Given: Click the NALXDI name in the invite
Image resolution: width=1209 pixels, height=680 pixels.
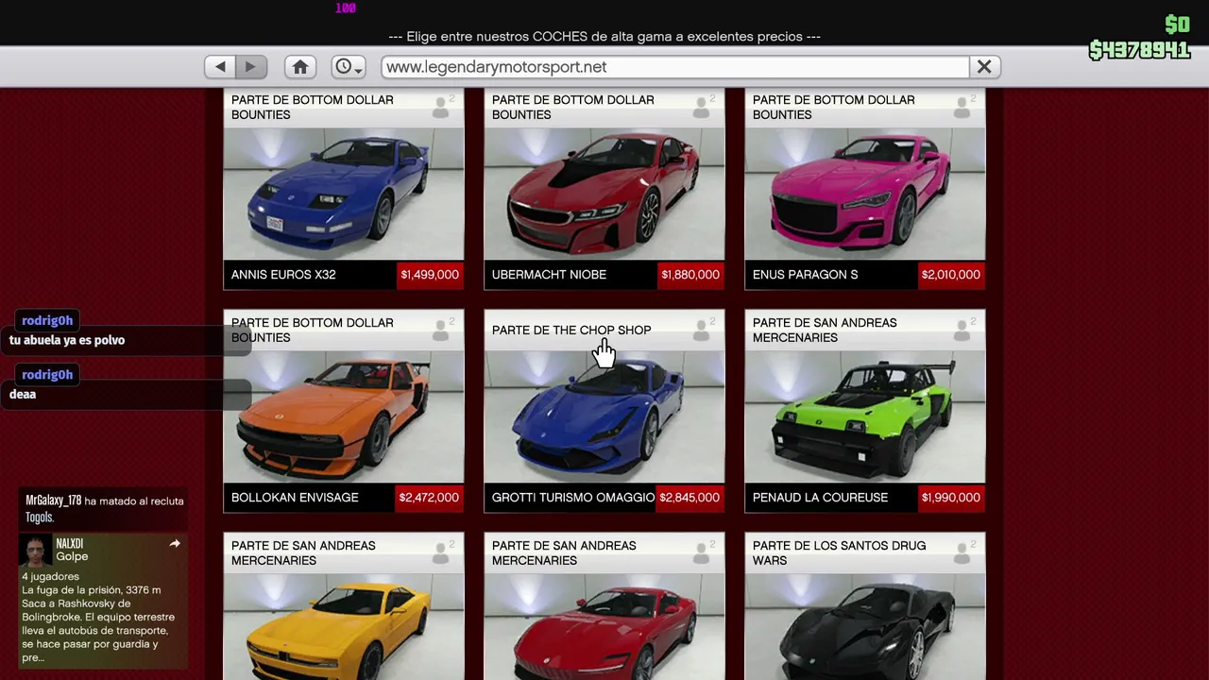Looking at the screenshot, I should (70, 544).
